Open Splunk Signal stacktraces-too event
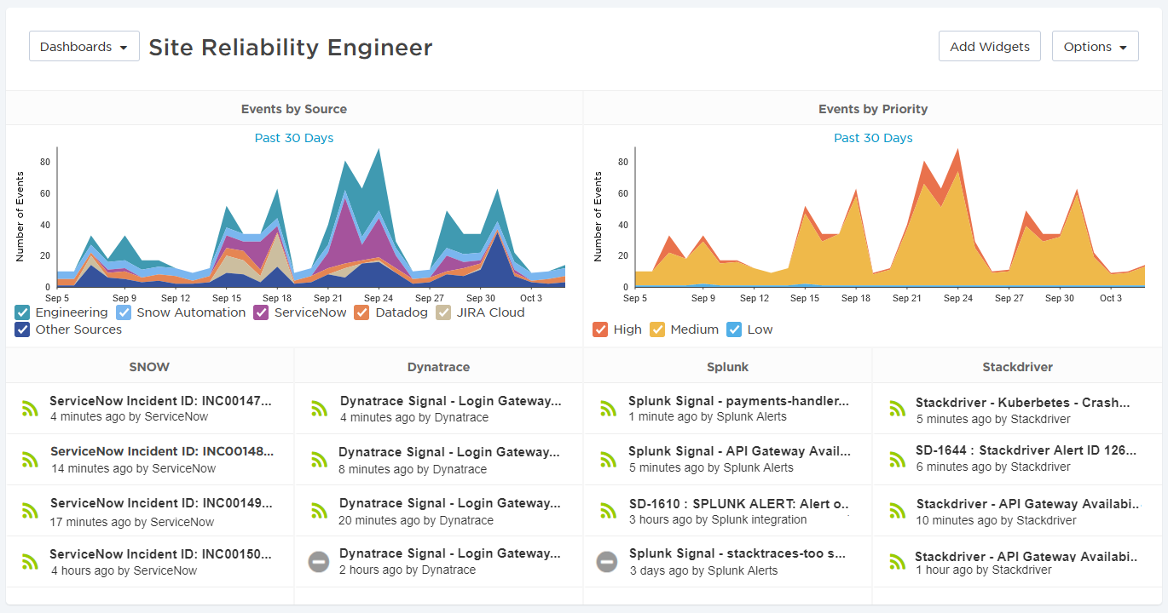 point(737,553)
